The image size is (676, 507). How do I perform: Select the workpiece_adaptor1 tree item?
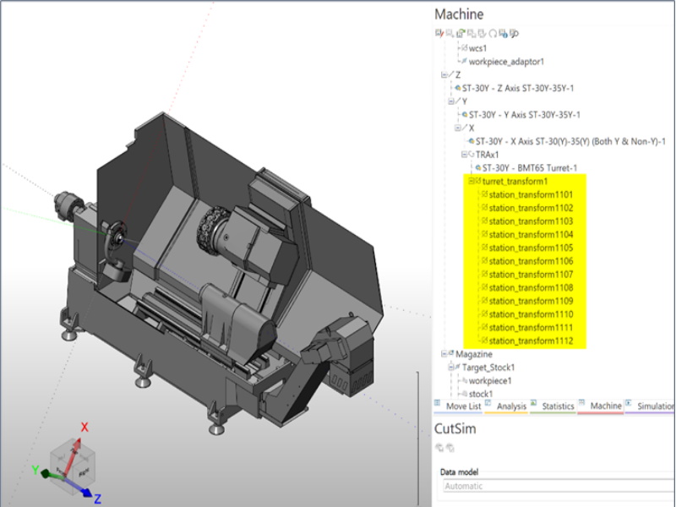coord(507,62)
